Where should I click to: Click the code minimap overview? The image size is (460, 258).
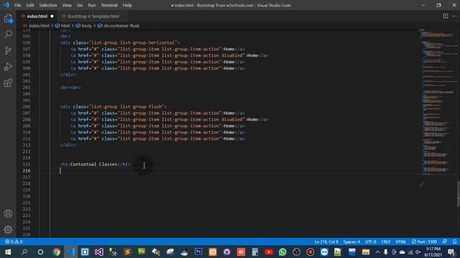coord(438,102)
